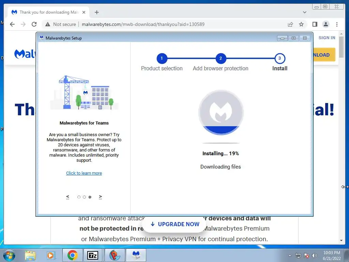Open the Chrome profile avatar menu

coord(325,24)
